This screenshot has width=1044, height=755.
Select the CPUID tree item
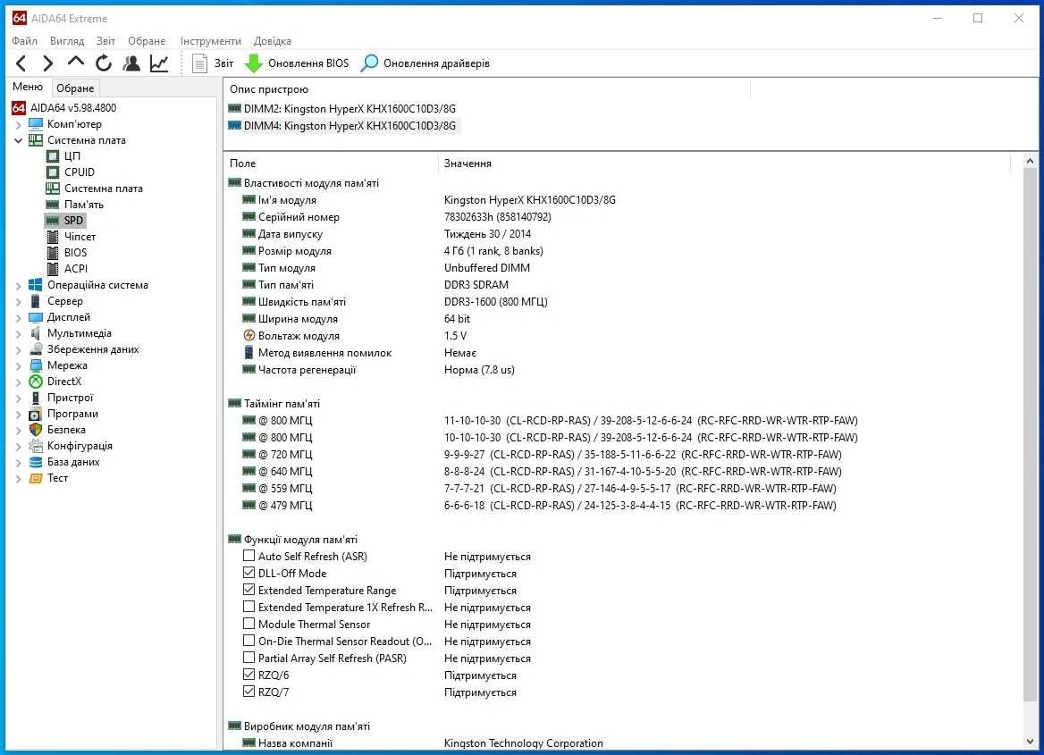coord(80,172)
